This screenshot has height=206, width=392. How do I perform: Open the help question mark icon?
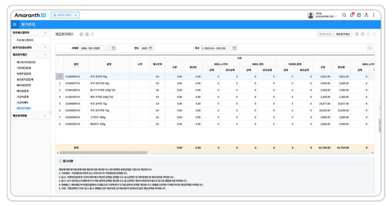pos(359,15)
